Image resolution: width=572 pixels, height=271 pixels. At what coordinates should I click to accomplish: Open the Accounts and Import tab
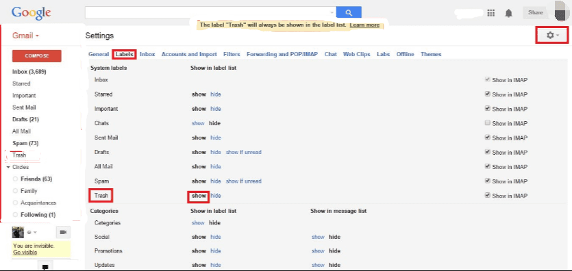pos(189,54)
